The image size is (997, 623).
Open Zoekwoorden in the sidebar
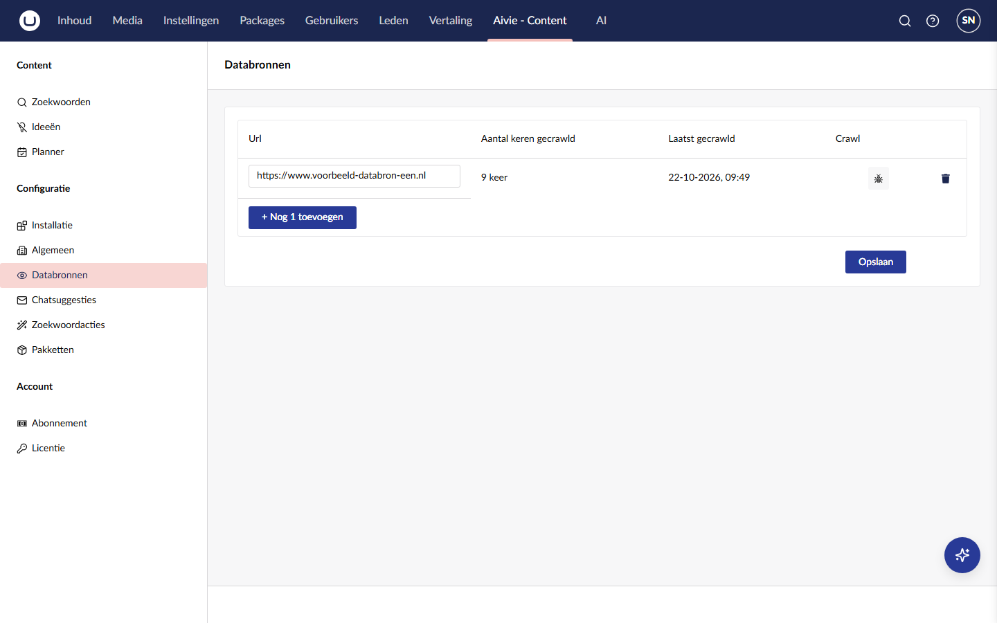tap(104, 102)
